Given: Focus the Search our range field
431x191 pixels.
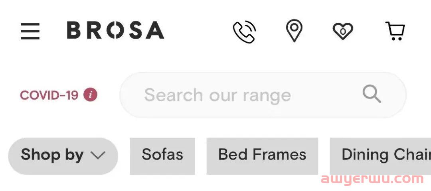Looking at the screenshot, I should pos(263,95).
